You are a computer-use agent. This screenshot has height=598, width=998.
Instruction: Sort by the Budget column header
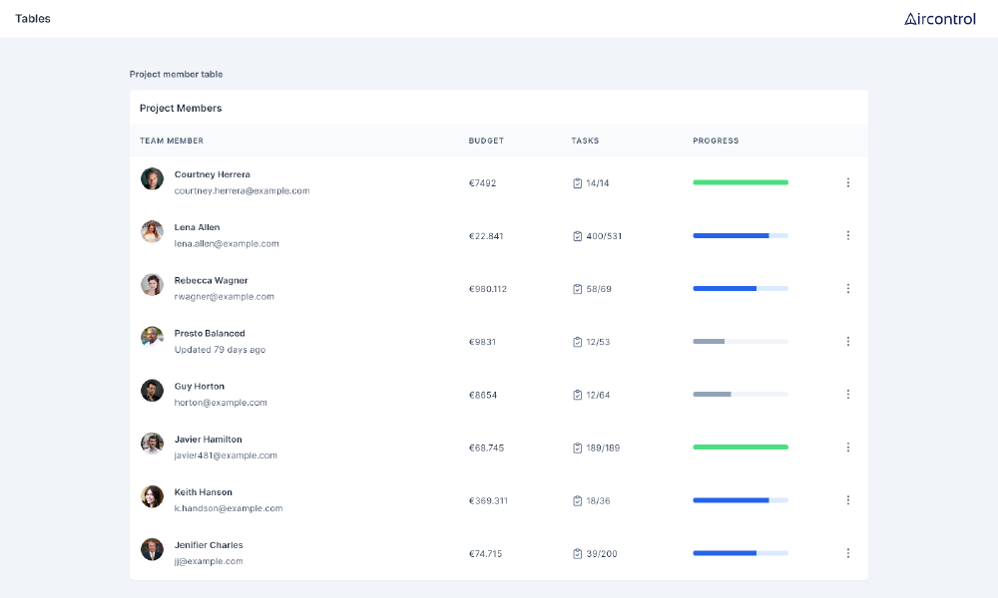coord(486,141)
